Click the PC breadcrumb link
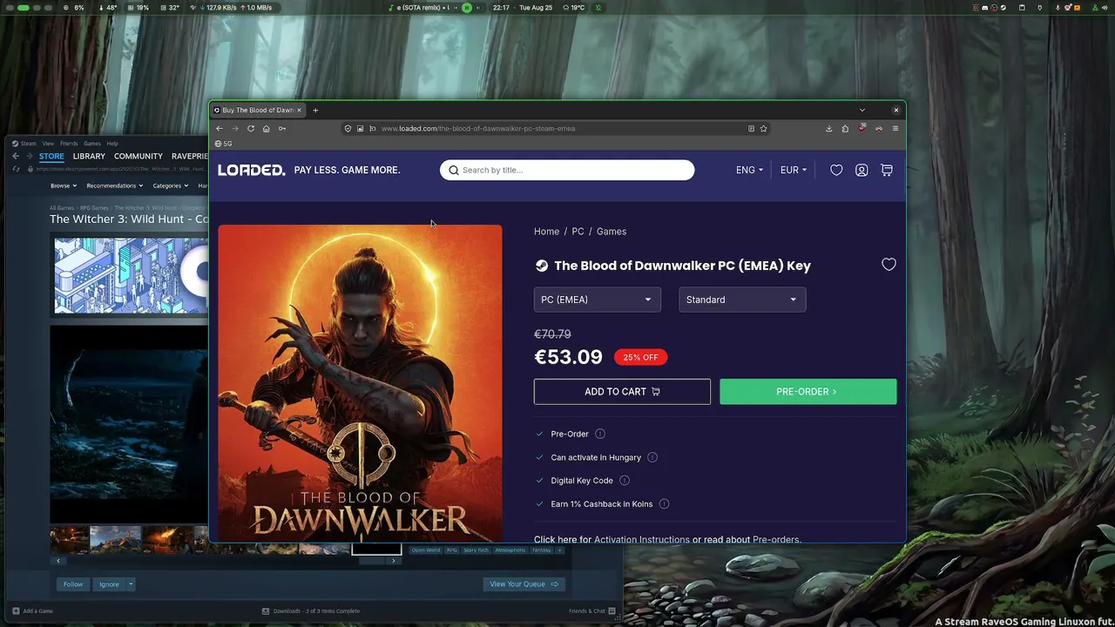 click(x=578, y=232)
